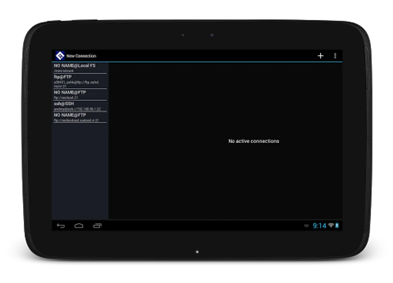
Task: Tap the blue diamond app logo
Action: tap(60, 56)
